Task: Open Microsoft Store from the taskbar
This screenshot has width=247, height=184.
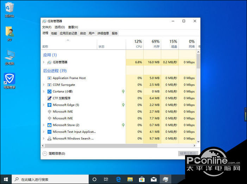Action: point(142,179)
